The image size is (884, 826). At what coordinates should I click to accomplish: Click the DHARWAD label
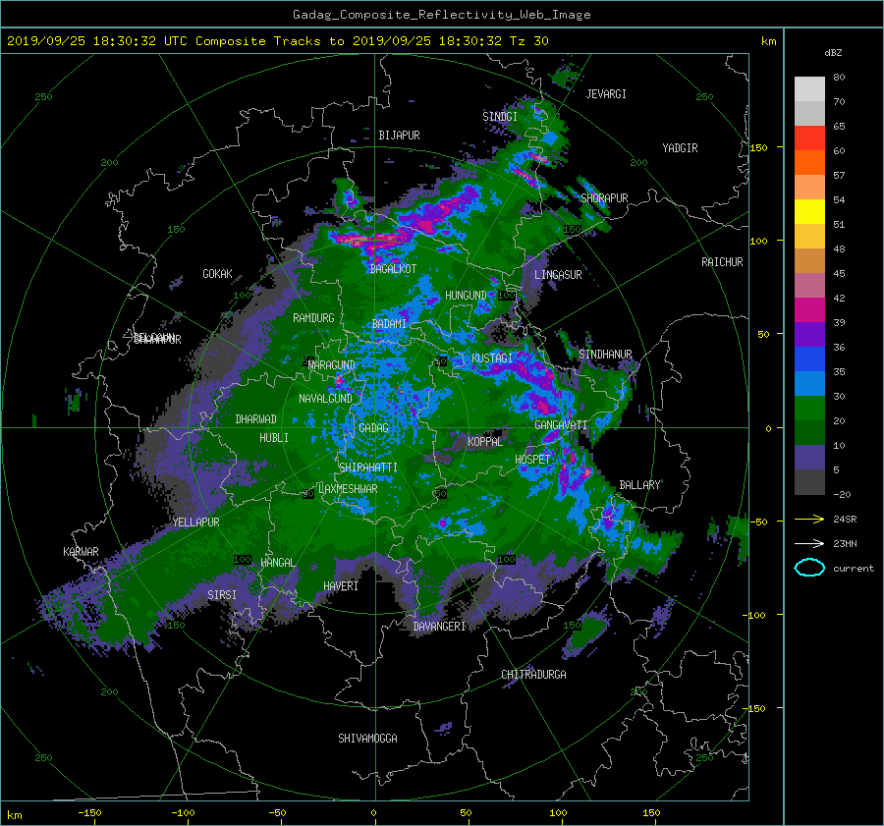(x=256, y=419)
